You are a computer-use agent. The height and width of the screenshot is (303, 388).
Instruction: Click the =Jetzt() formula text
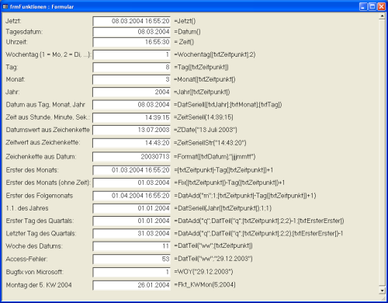[185, 21]
